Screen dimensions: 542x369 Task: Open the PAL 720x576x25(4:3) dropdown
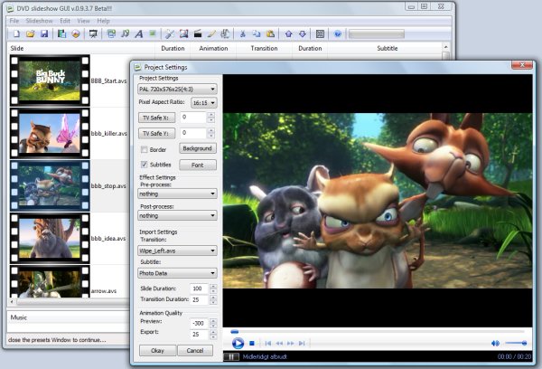177,89
